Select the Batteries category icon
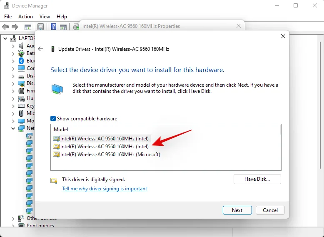The width and height of the screenshot is (324, 237). pyautogui.click(x=21, y=53)
